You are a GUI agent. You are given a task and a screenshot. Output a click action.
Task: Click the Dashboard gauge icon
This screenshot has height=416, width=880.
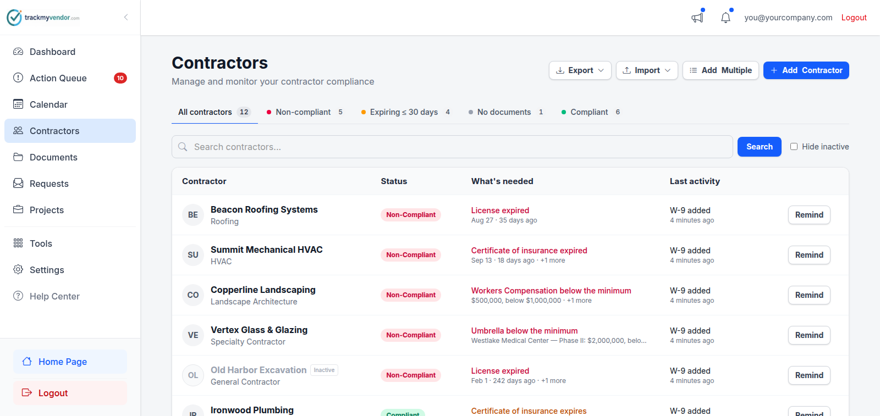click(18, 52)
